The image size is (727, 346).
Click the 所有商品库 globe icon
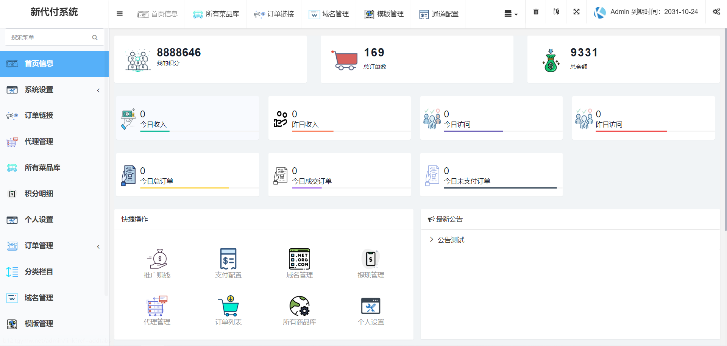click(300, 306)
